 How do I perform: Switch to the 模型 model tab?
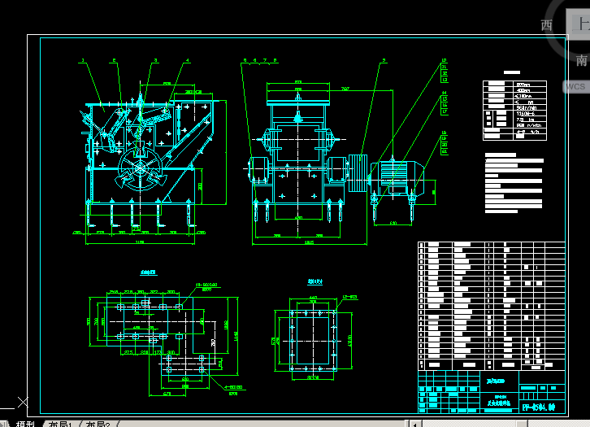25,425
